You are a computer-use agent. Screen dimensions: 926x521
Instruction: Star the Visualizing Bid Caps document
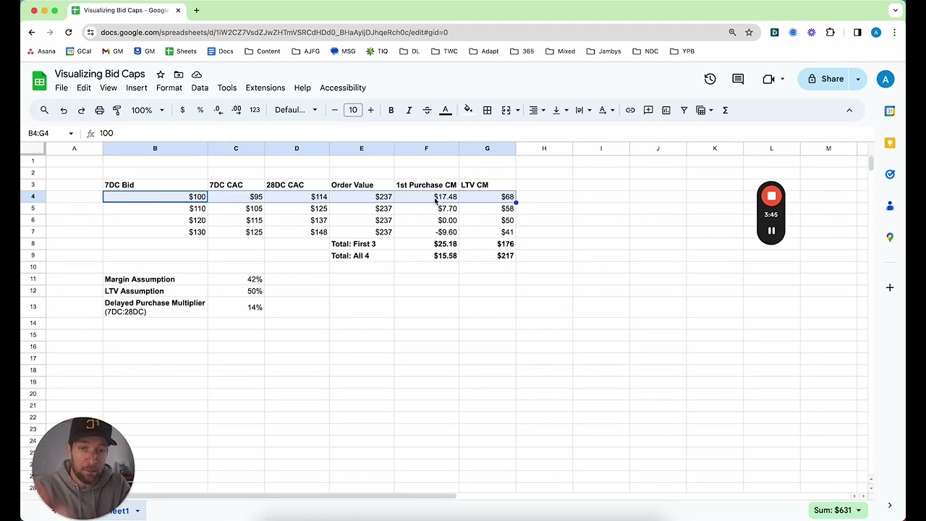coord(161,74)
